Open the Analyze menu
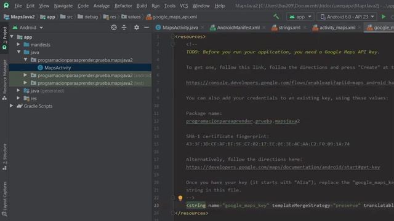Viewport: 394px width, 221px height. click(x=102, y=6)
